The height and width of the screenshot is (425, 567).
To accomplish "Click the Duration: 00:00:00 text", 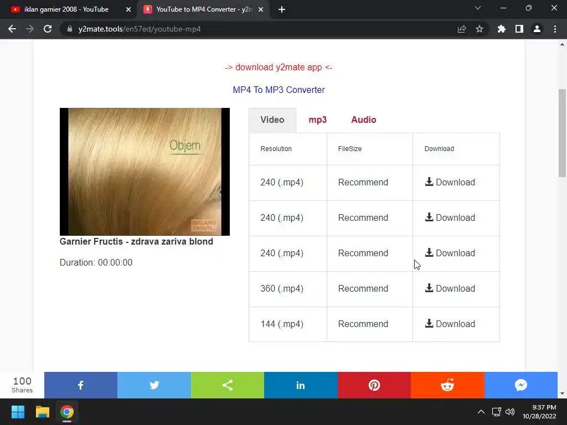I will pos(96,262).
